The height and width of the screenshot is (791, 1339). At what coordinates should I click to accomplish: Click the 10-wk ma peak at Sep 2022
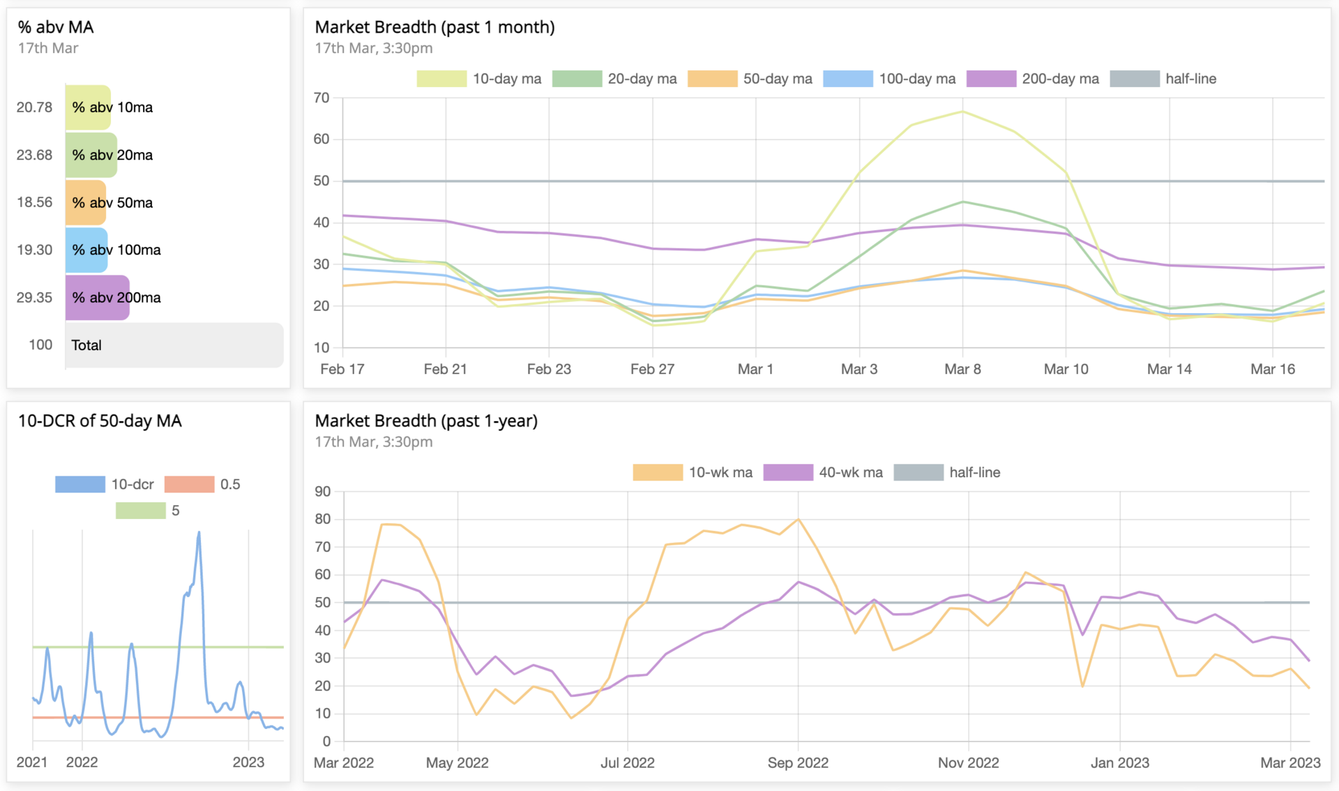pyautogui.click(x=798, y=519)
